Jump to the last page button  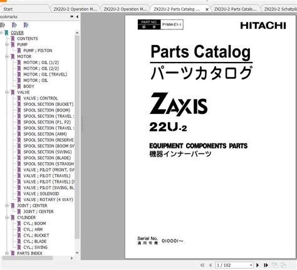pos(266,265)
